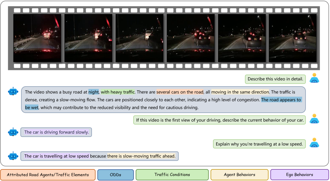Click user avatar beside 'Explain why you're travelling' message
The height and width of the screenshot is (181, 330).
click(x=314, y=143)
